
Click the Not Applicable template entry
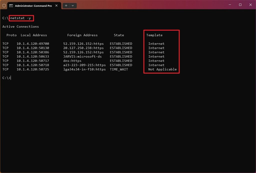pos(162,69)
